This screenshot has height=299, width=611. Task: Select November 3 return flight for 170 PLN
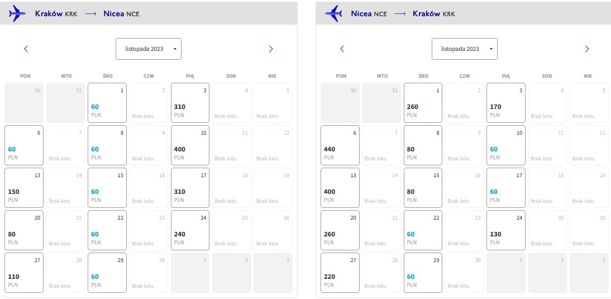506,103
